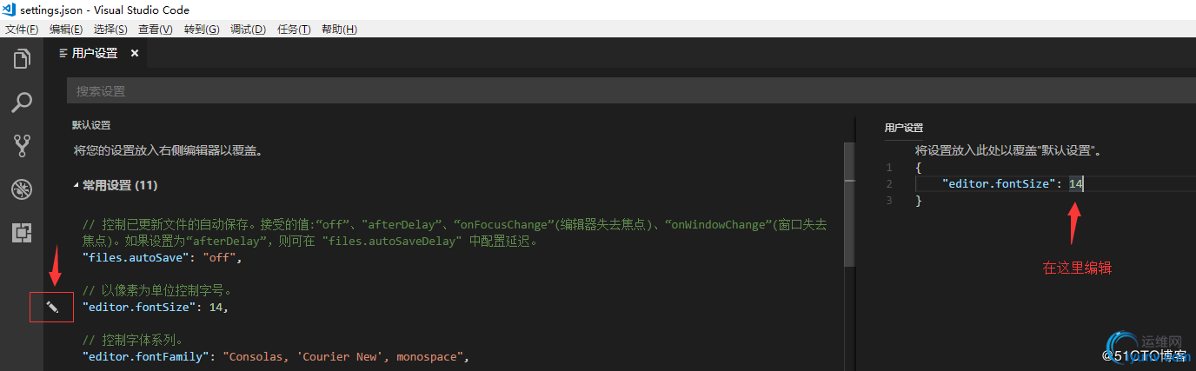1196x371 pixels.
Task: Click the 默认设置 header label
Action: pyautogui.click(x=91, y=125)
